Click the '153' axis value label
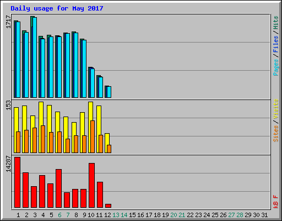Screen dimensions: 282x221 pyautogui.click(x=8, y=105)
